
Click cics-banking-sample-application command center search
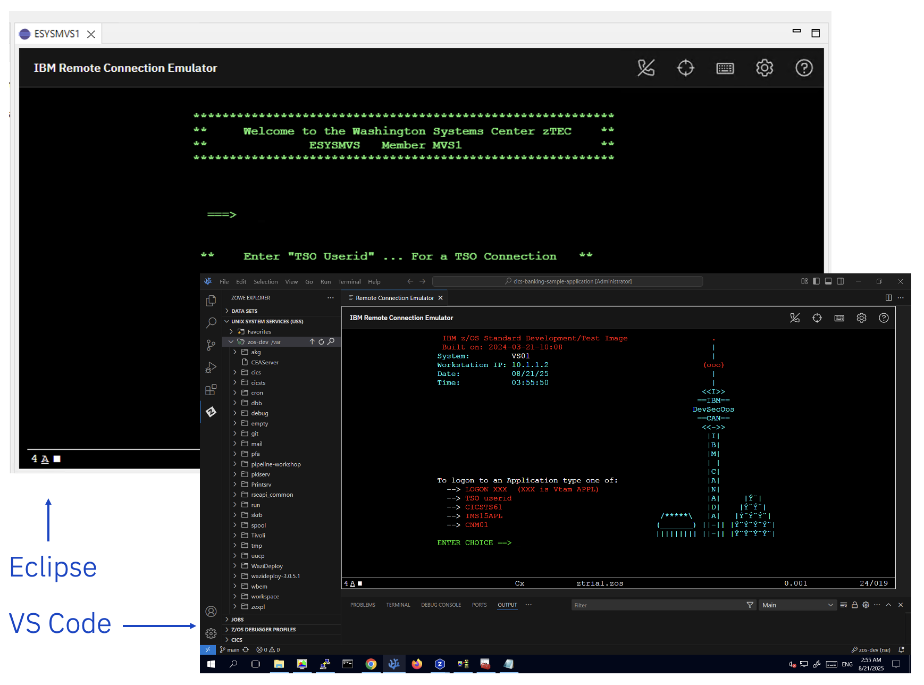(568, 281)
